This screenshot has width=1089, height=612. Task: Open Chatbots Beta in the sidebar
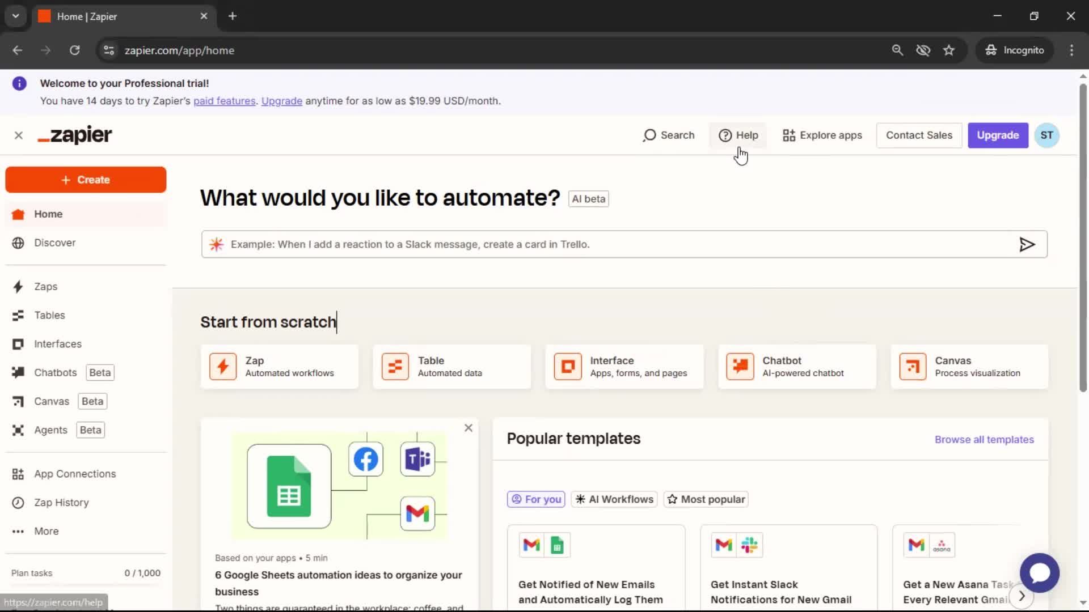pos(86,373)
